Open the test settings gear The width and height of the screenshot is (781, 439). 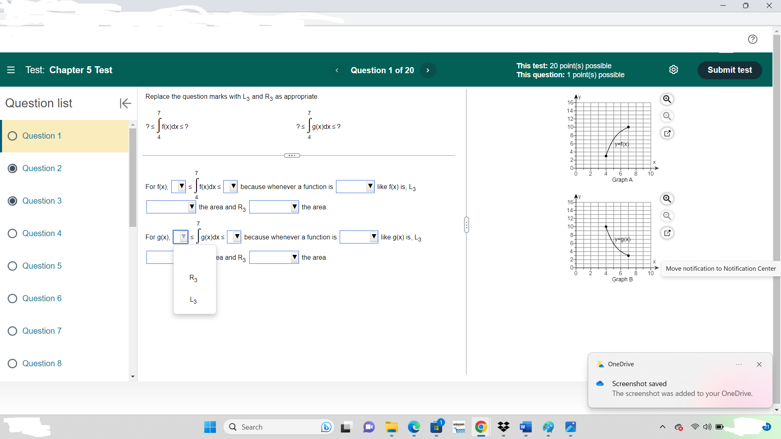click(674, 70)
